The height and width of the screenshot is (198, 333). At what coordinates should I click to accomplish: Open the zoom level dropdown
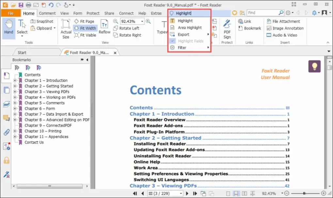[x=142, y=21]
